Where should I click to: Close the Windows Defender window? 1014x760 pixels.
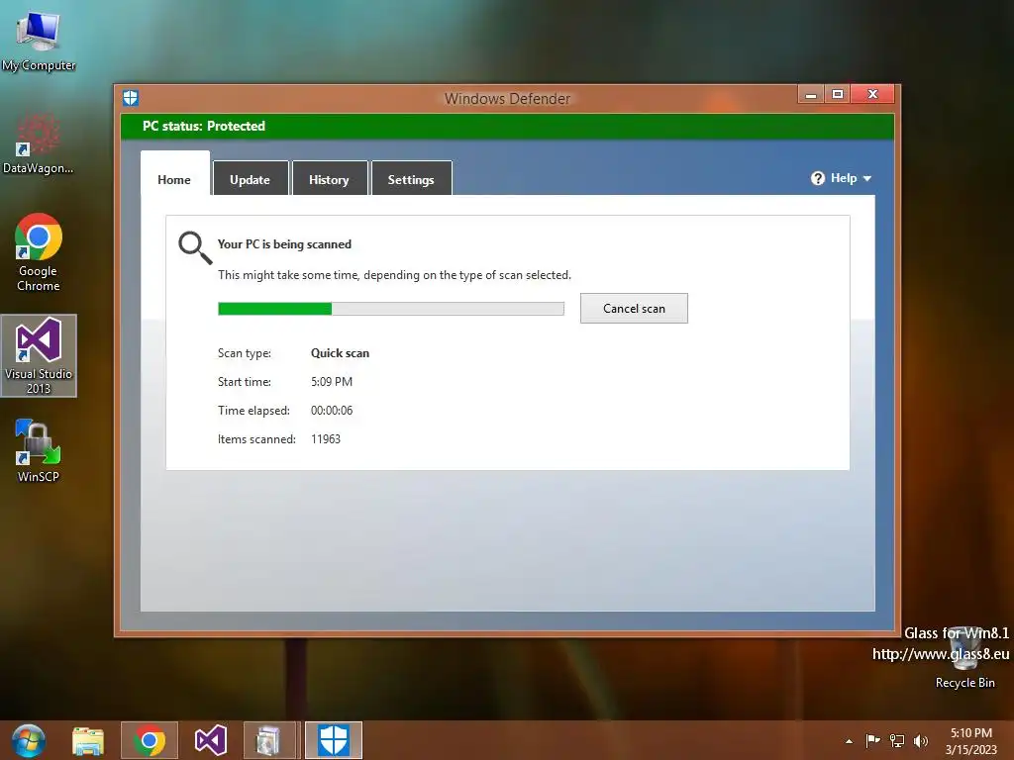(872, 94)
